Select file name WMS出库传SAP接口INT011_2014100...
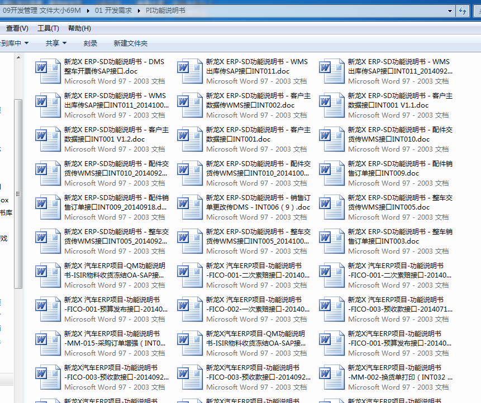481x403 pixels. pos(116,100)
